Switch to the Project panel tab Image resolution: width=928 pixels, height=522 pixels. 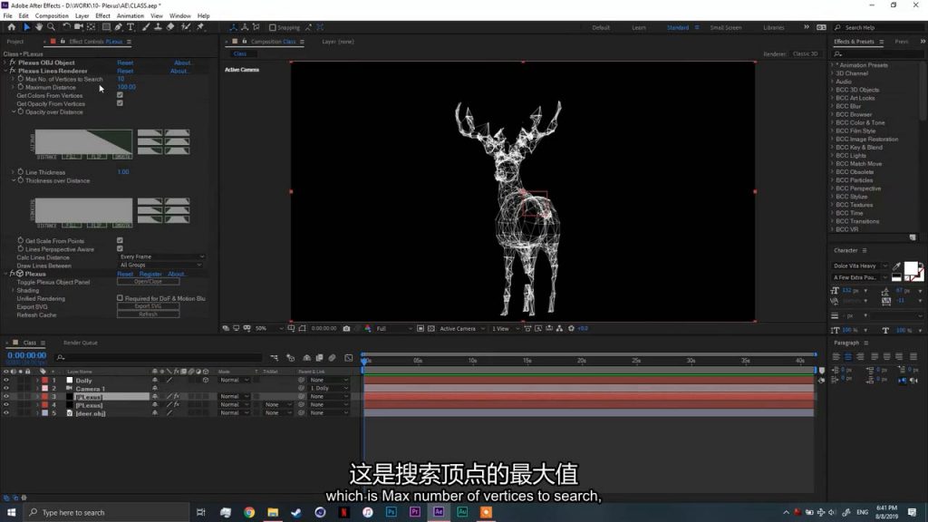tap(15, 42)
